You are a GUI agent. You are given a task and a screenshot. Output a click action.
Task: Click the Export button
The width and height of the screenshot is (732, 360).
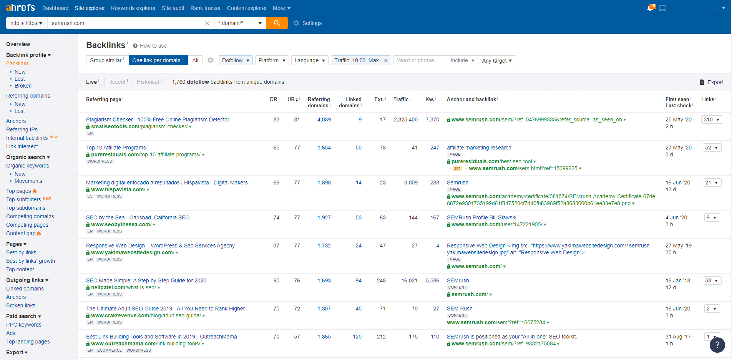[711, 82]
